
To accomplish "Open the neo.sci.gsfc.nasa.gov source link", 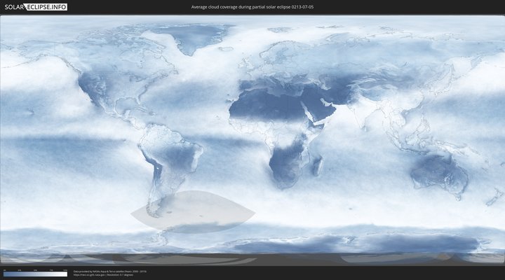I will [x=87, y=274].
